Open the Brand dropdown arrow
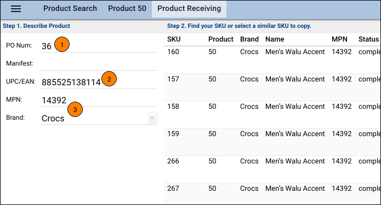381x205 pixels. point(152,118)
